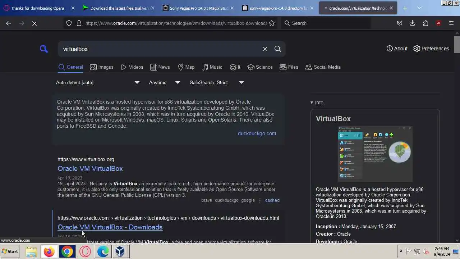The height and width of the screenshot is (259, 460).
Task: Bookmark this page with star icon
Action: pyautogui.click(x=272, y=23)
